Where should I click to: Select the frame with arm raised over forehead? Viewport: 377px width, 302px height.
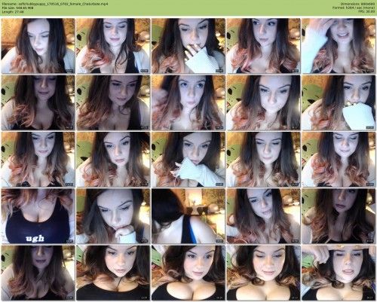pos(339,46)
